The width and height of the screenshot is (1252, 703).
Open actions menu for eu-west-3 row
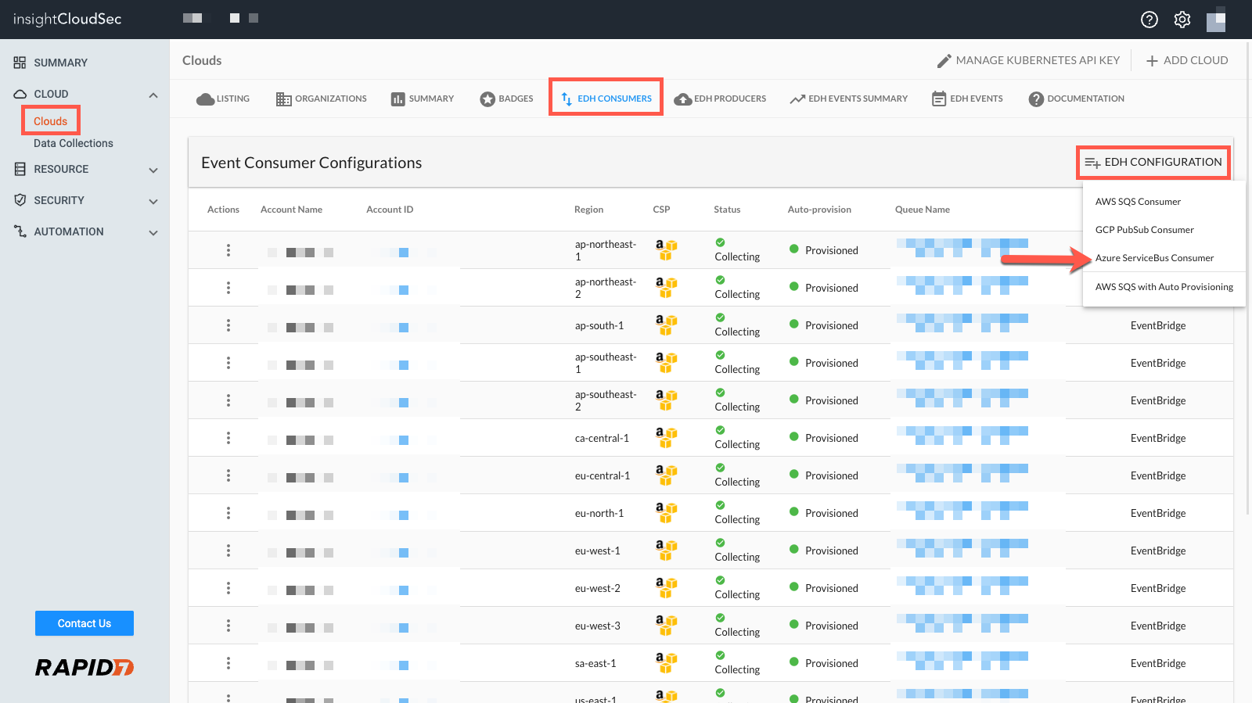click(x=228, y=626)
